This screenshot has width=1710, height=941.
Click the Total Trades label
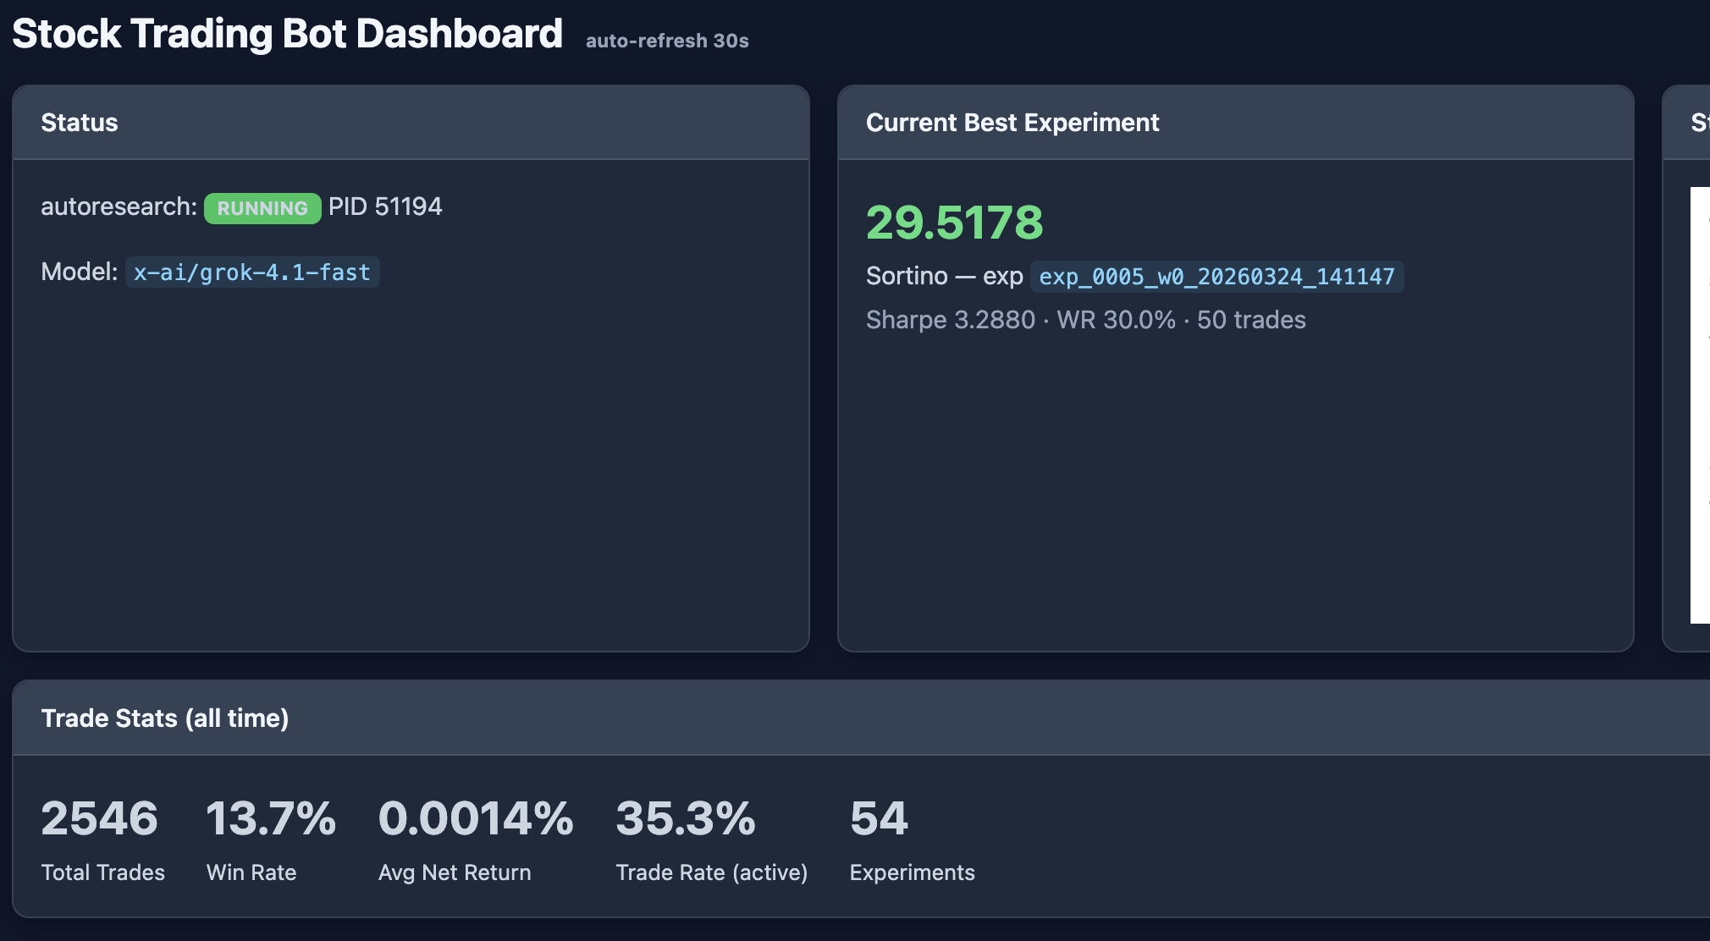102,872
